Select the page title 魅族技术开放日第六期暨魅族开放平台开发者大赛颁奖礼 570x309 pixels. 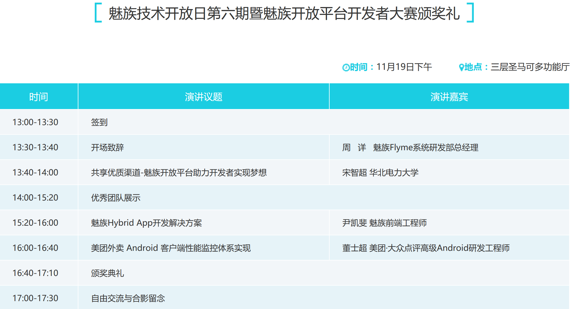pos(284,13)
